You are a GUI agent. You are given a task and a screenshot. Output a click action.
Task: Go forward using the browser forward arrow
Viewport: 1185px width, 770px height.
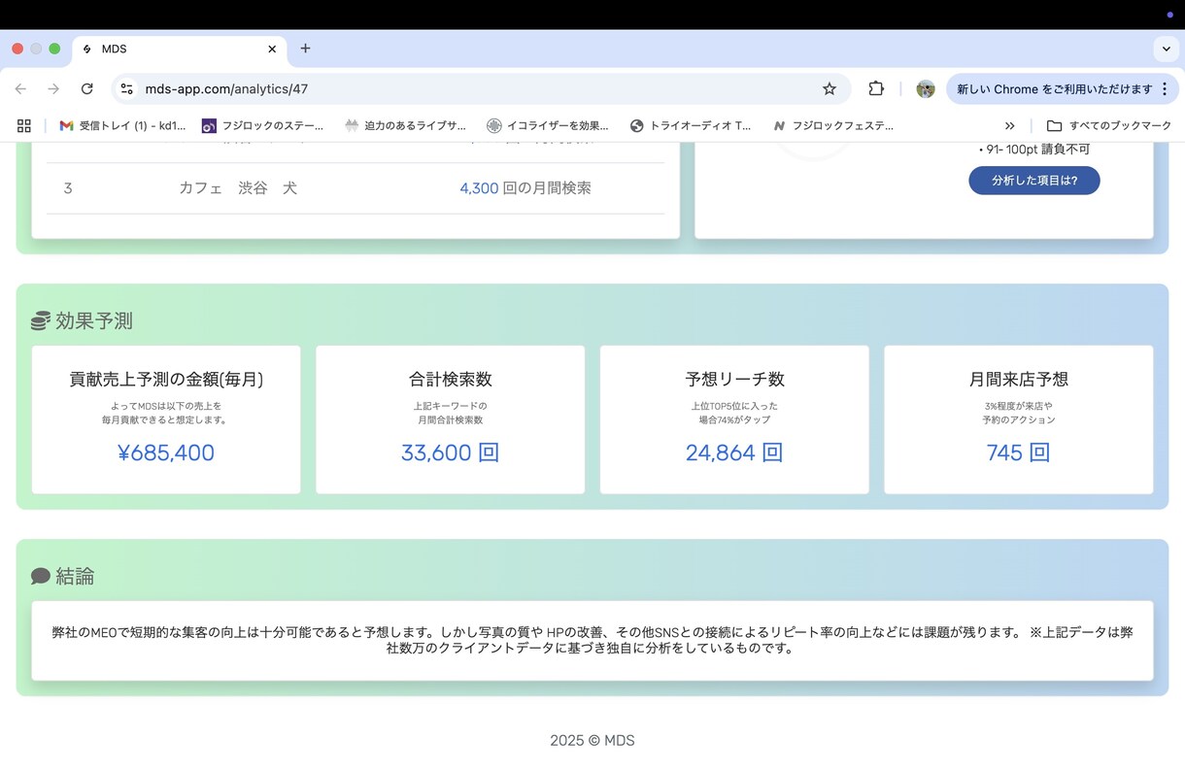pyautogui.click(x=53, y=88)
